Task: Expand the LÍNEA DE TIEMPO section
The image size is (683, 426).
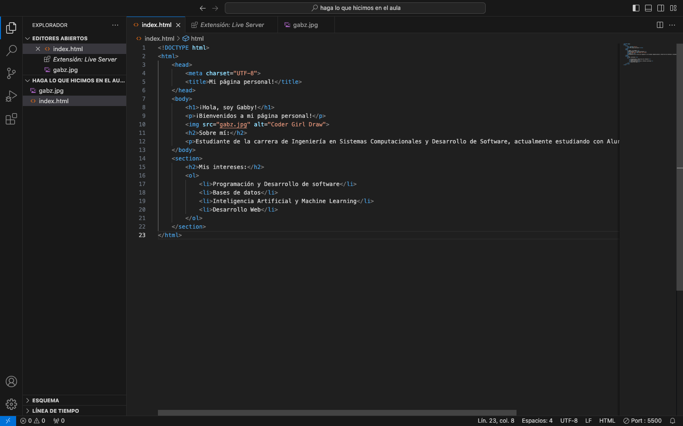Action: pyautogui.click(x=74, y=411)
